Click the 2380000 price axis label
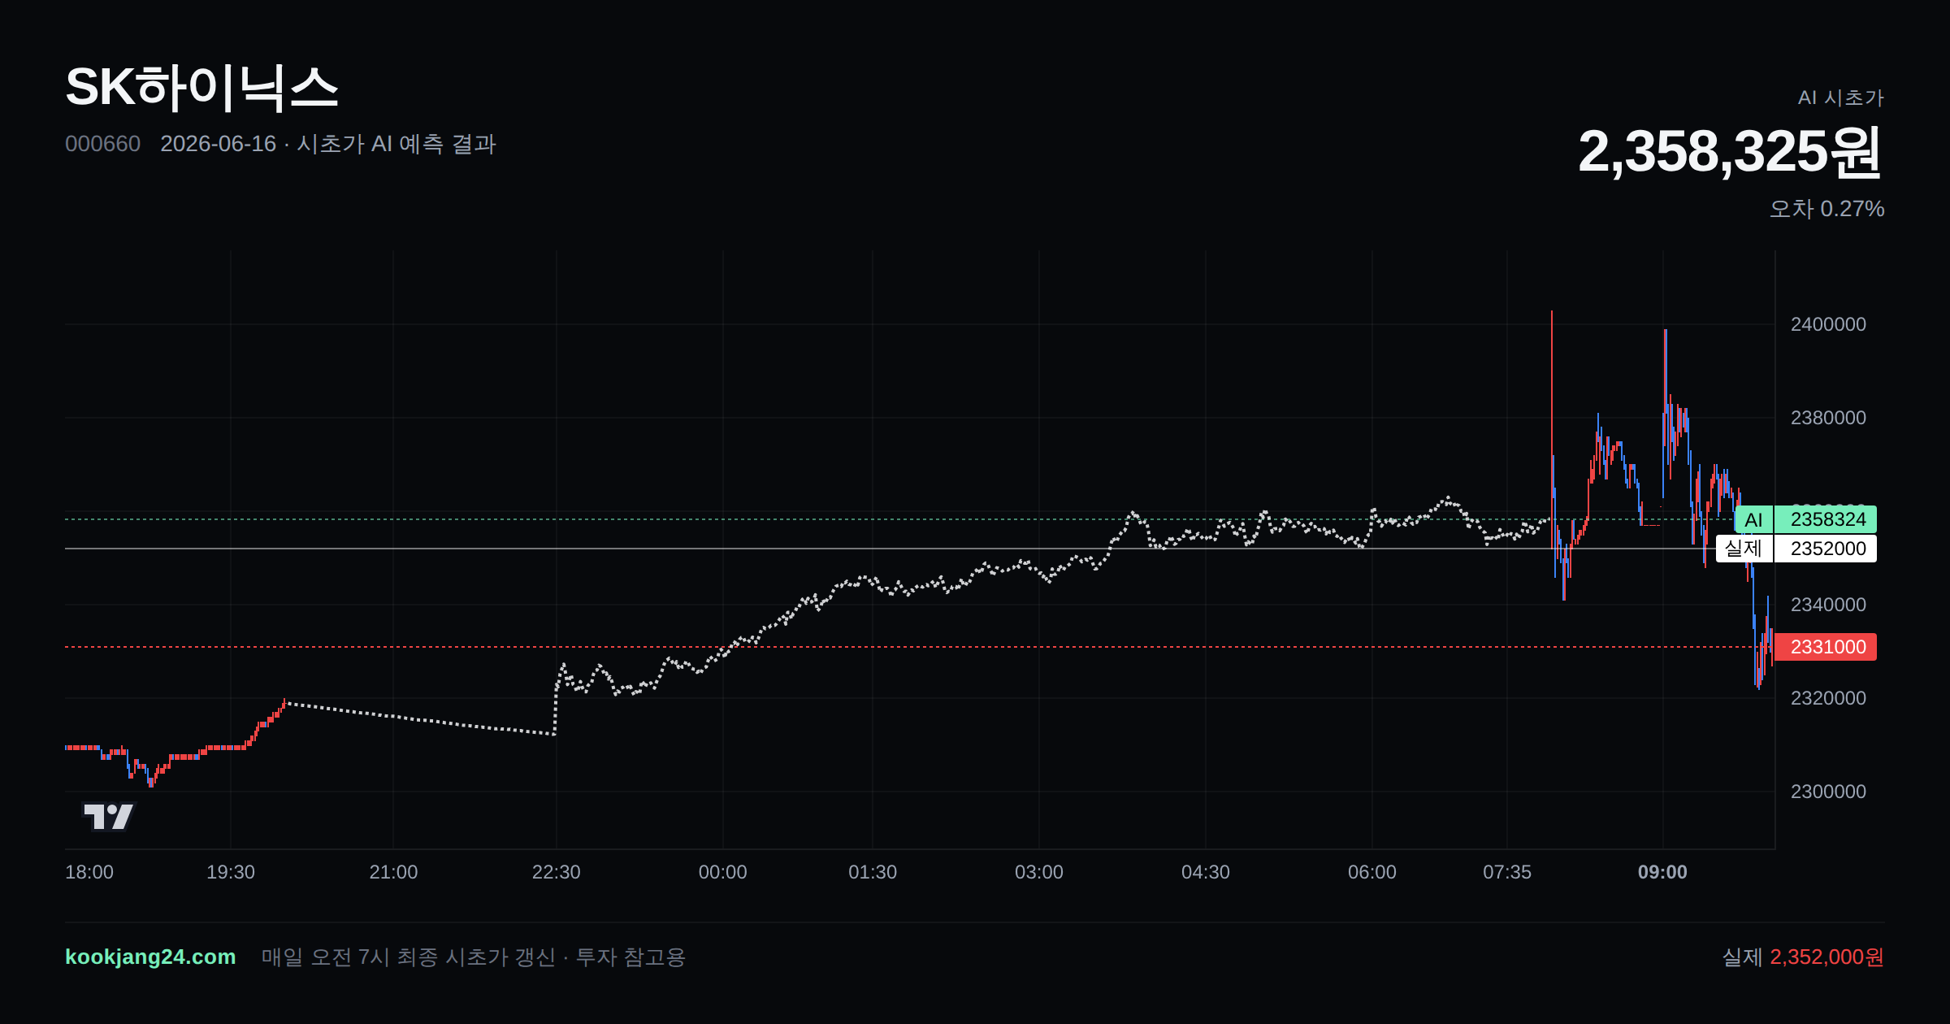1950x1024 pixels. [1828, 418]
